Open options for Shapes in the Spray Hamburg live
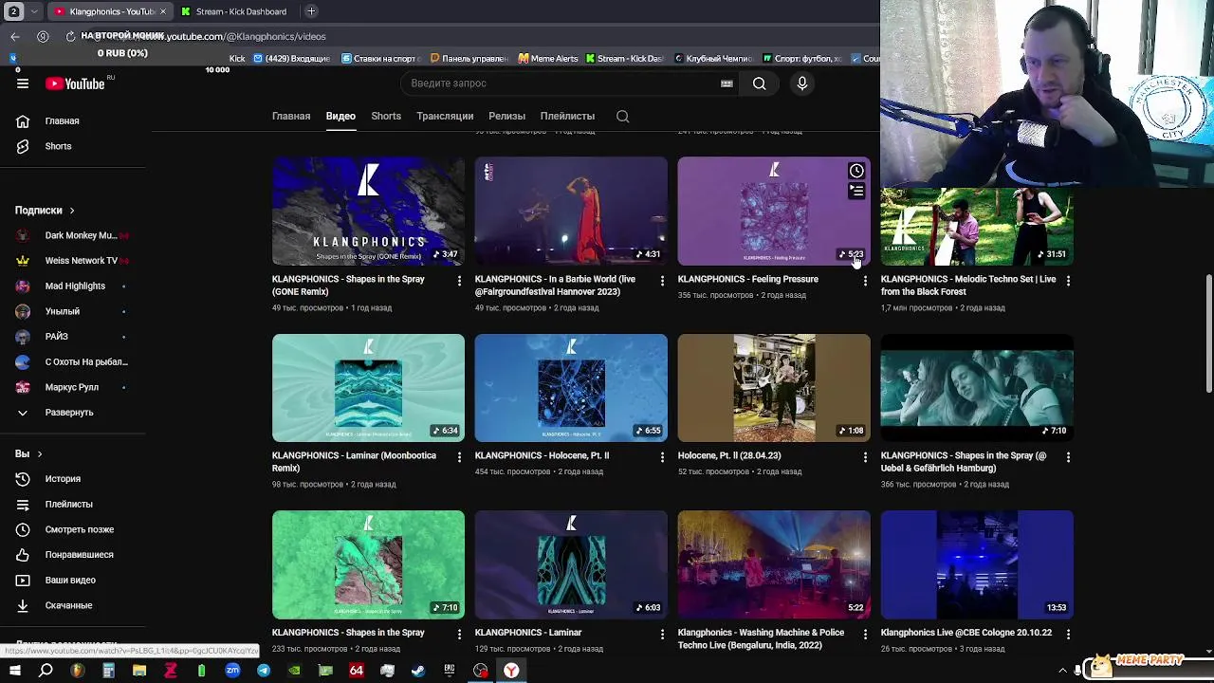 (1068, 457)
